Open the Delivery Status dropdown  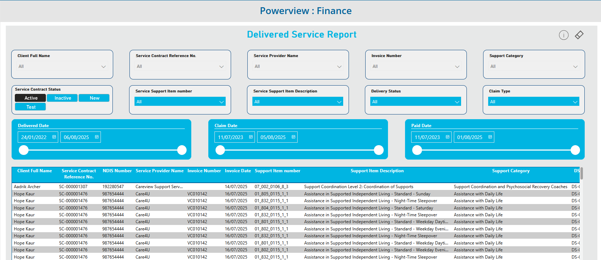pyautogui.click(x=416, y=101)
